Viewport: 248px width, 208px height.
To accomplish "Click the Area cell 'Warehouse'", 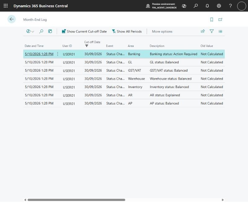I will click(136, 79).
